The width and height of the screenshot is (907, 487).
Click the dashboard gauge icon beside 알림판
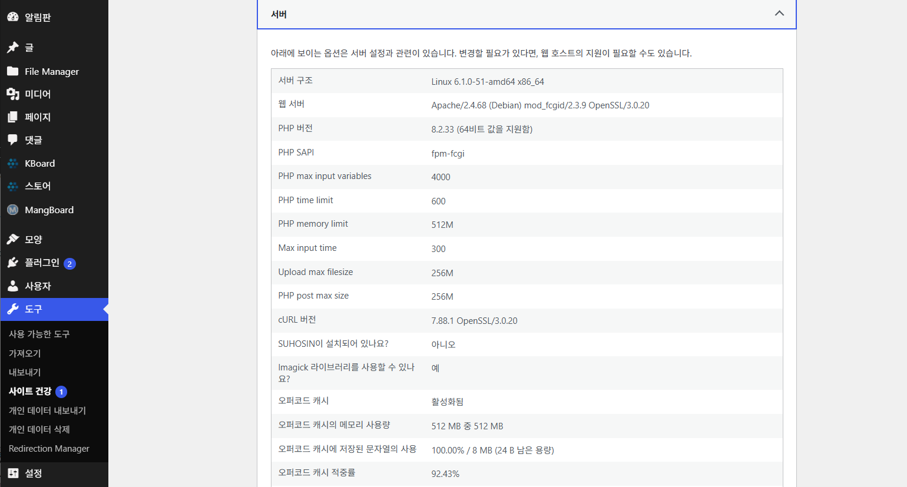(x=12, y=17)
